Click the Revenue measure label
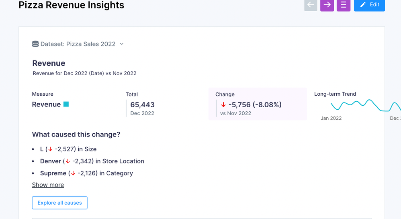The image size is (401, 219). [x=46, y=104]
